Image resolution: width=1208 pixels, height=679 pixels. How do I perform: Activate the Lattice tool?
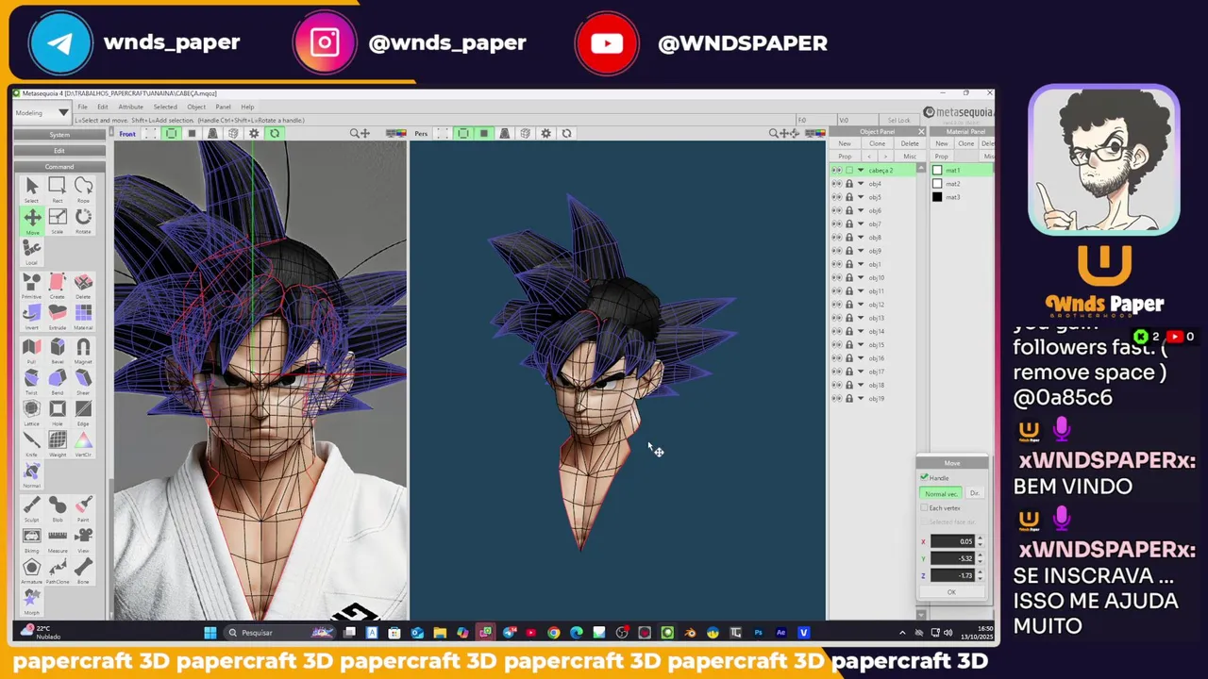(31, 412)
